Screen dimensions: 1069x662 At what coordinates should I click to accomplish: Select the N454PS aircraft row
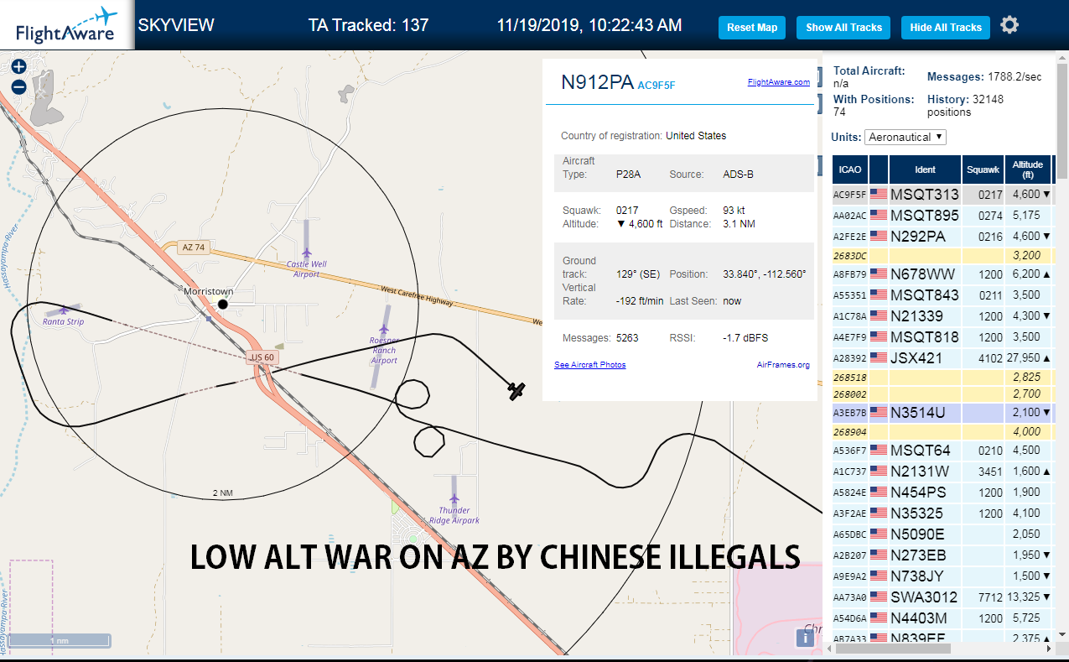[x=942, y=493]
